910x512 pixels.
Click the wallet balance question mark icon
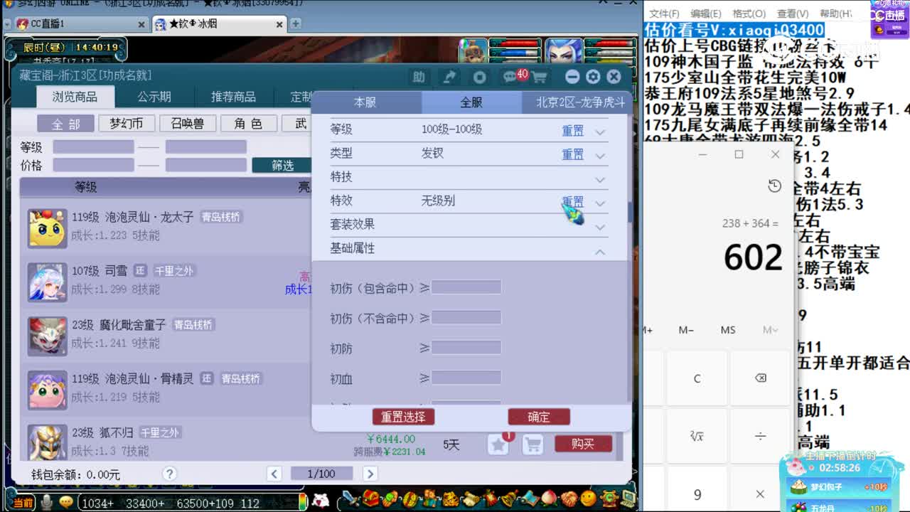click(x=169, y=474)
